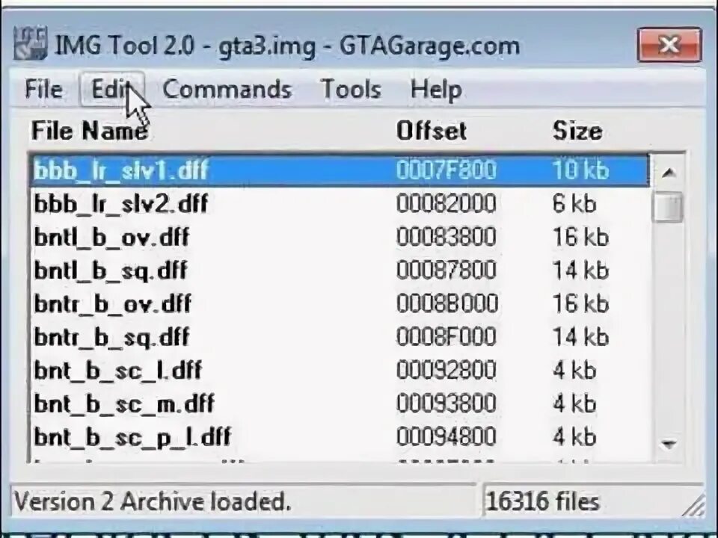Open the Edit menu
The width and height of the screenshot is (718, 538).
[x=112, y=89]
